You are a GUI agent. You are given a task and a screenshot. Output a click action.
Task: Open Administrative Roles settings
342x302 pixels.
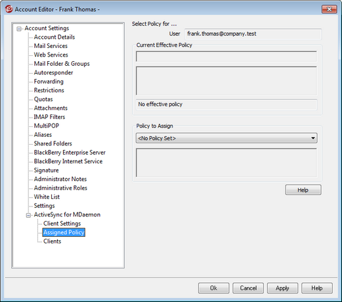click(x=60, y=188)
